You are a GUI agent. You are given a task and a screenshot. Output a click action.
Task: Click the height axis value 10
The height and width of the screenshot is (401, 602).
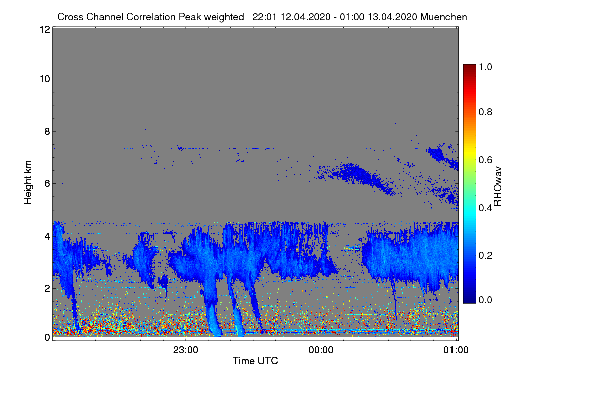[44, 79]
